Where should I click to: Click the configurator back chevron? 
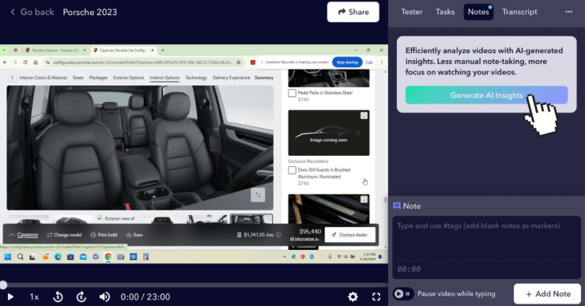point(13,77)
